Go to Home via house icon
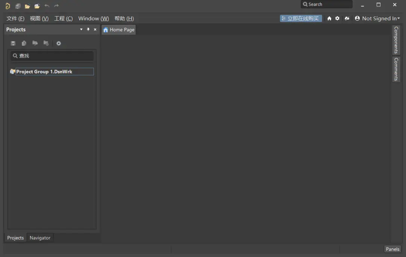 coord(329,18)
